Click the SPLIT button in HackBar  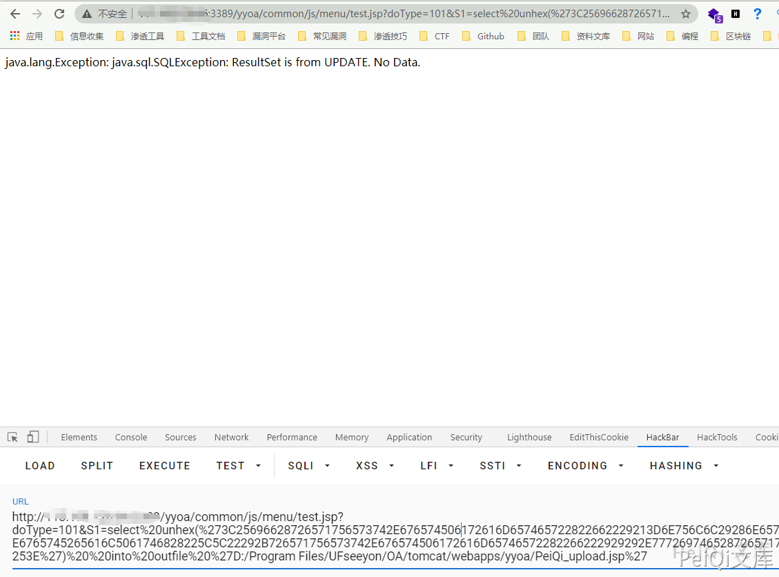(97, 466)
